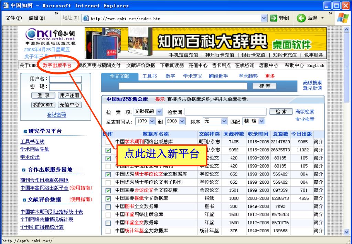Image resolution: width=352 pixels, height=244 pixels.
Task: Open the 后退 history dropdown arrow
Action: pos(323,18)
